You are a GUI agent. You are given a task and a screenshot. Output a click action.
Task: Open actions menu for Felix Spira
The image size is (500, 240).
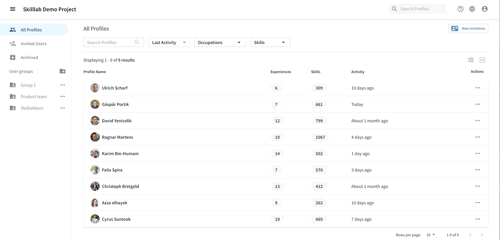(x=478, y=170)
